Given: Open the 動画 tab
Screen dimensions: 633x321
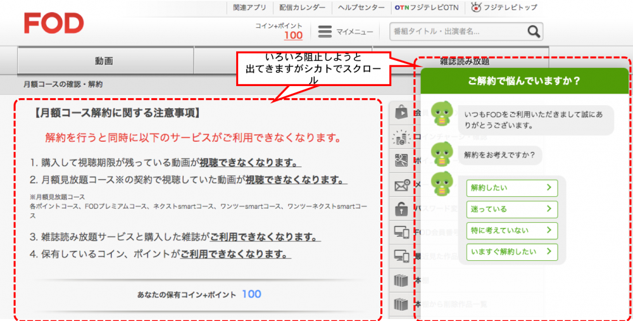Looking at the screenshot, I should (105, 61).
